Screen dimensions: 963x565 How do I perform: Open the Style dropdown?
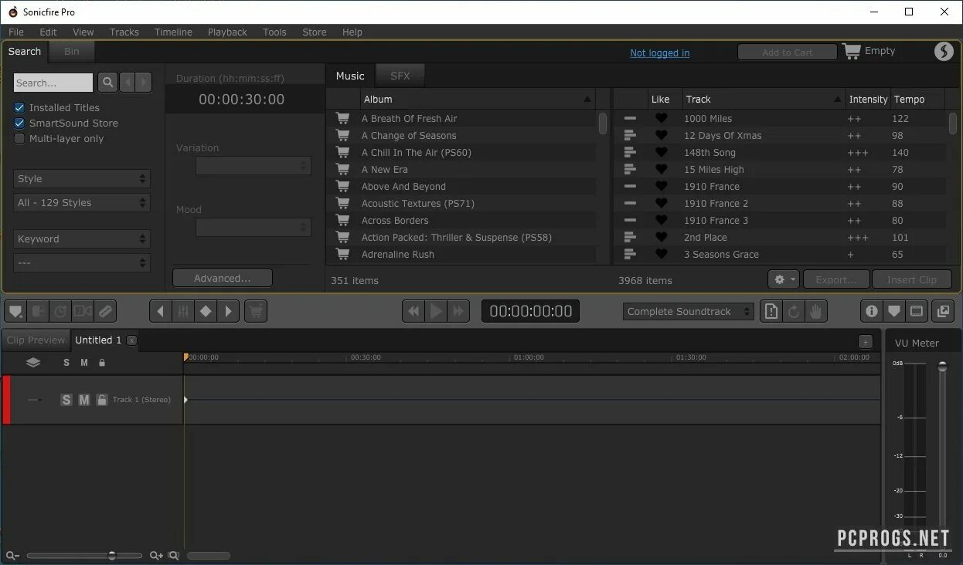coord(82,178)
